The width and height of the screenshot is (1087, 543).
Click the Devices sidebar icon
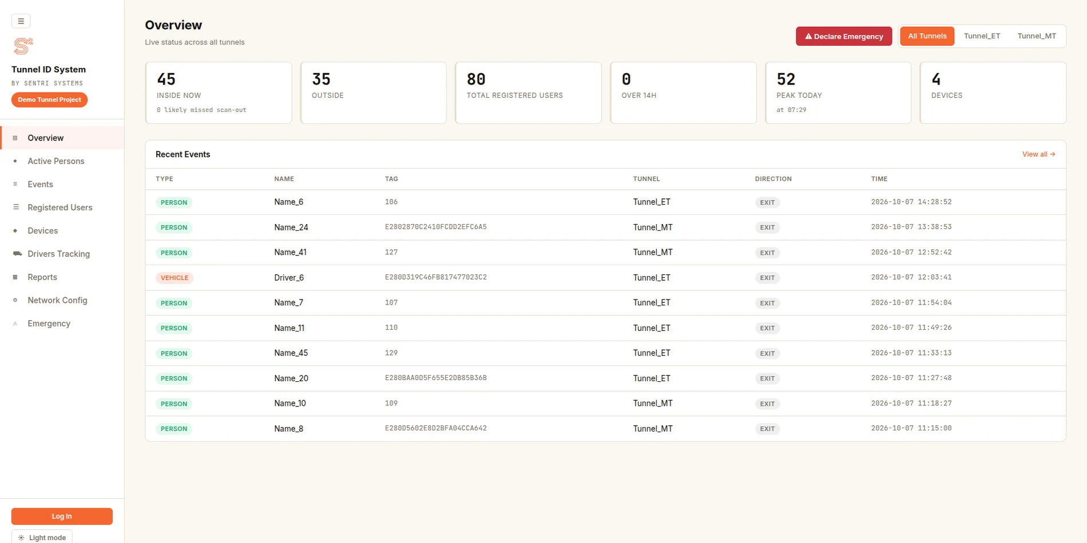tap(15, 231)
